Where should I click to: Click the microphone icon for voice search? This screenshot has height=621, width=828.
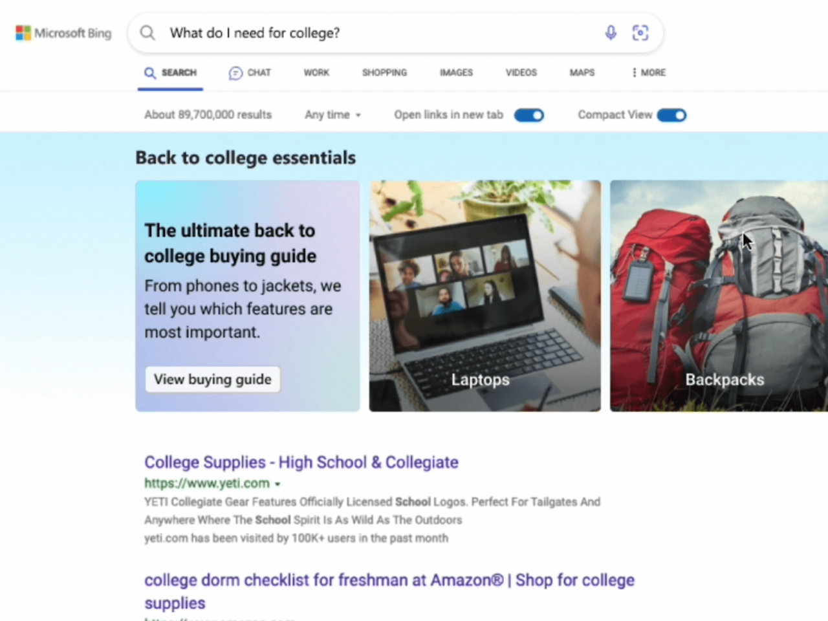[x=610, y=32]
